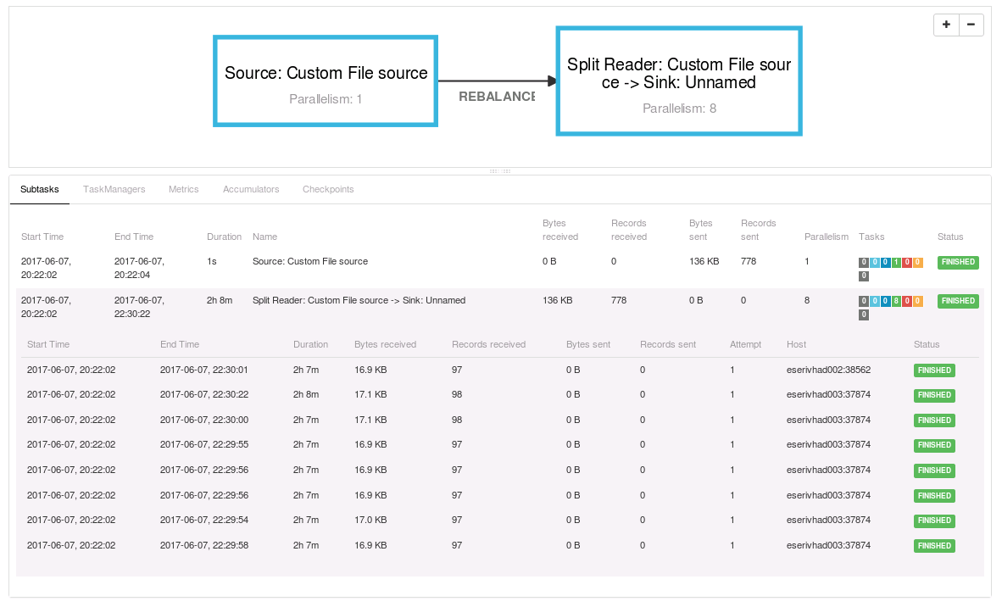Viewport: 1002px width, 607px height.
Task: Click FINISHED status badge for Source row
Action: (958, 263)
